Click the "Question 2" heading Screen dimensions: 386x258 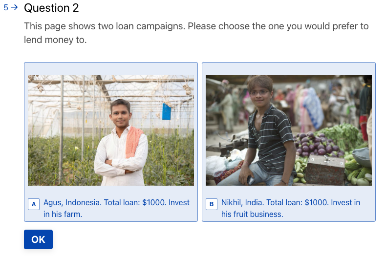click(51, 8)
